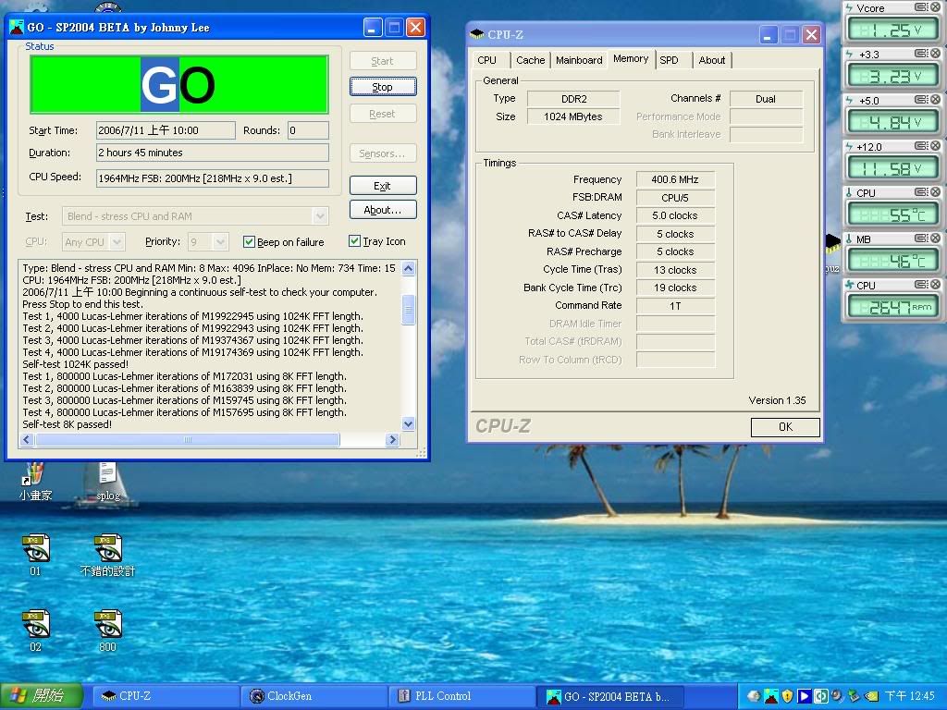This screenshot has height=710, width=947.
Task: Click the greyed Reset button in SP2004
Action: click(x=382, y=114)
